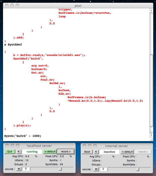Click the post window scrollbar thumb

[151, 91]
